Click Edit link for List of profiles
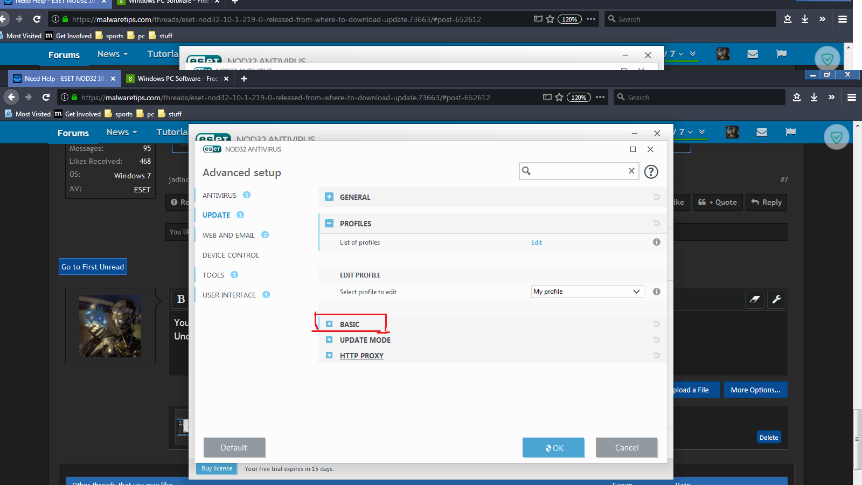The height and width of the screenshot is (485, 862). pyautogui.click(x=537, y=242)
